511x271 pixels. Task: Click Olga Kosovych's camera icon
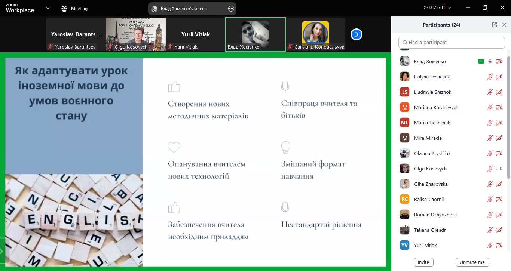[499, 169]
